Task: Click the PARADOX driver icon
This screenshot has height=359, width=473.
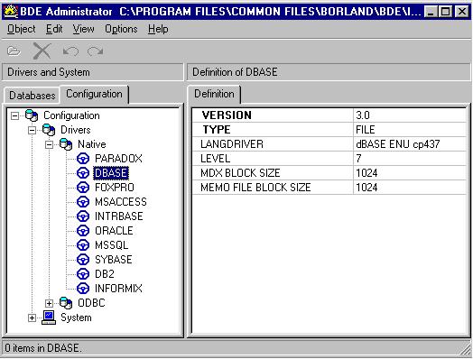Action: tap(83, 159)
